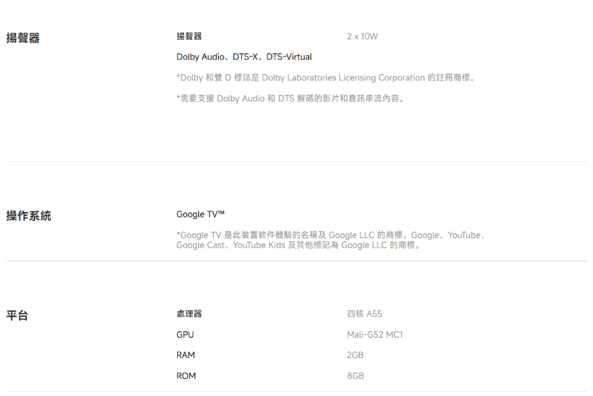Click the Google TV™ operating system text
Image resolution: width=593 pixels, height=396 pixels.
[x=200, y=214]
